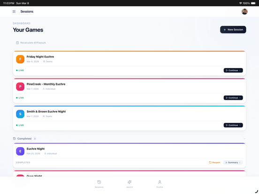Click the Feb 25, 2026 date
The width and height of the screenshot is (259, 194).
point(33,154)
